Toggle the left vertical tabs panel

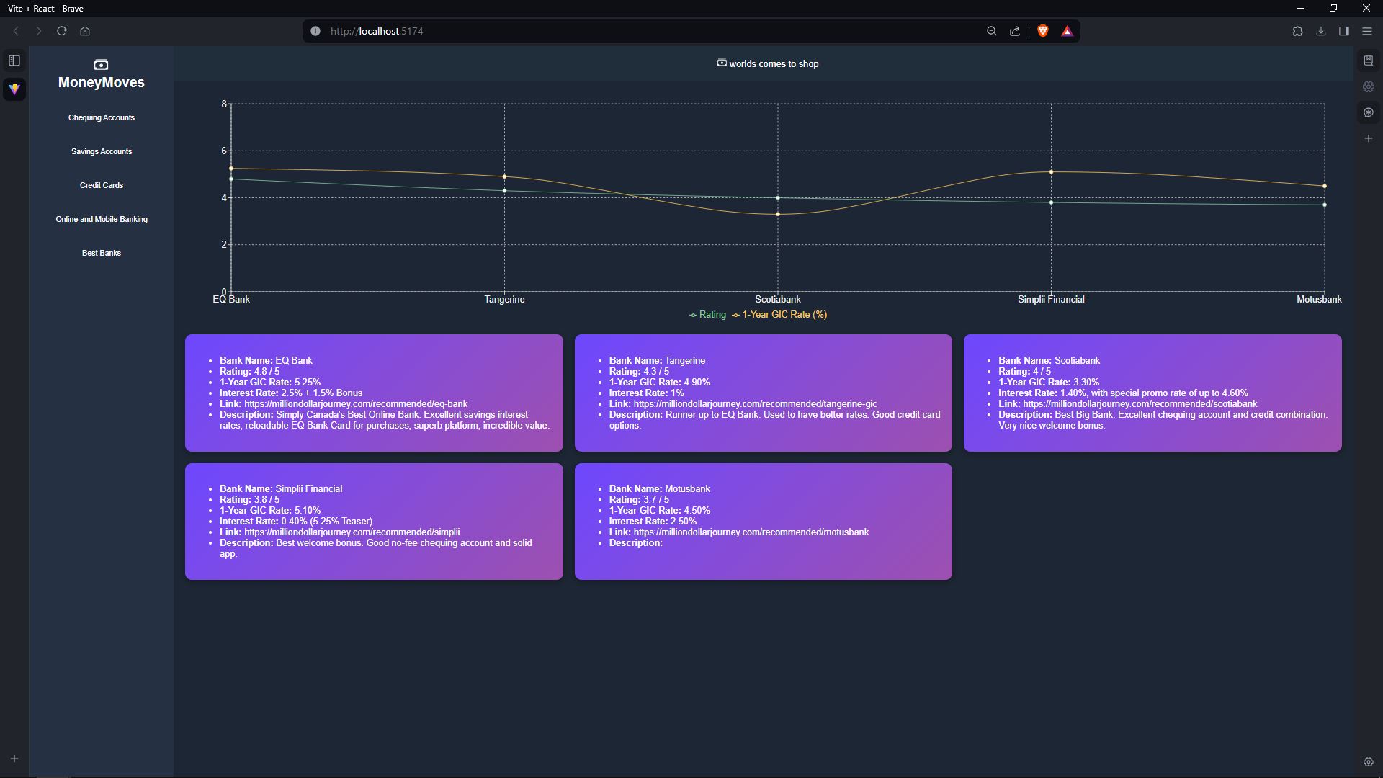tap(14, 61)
